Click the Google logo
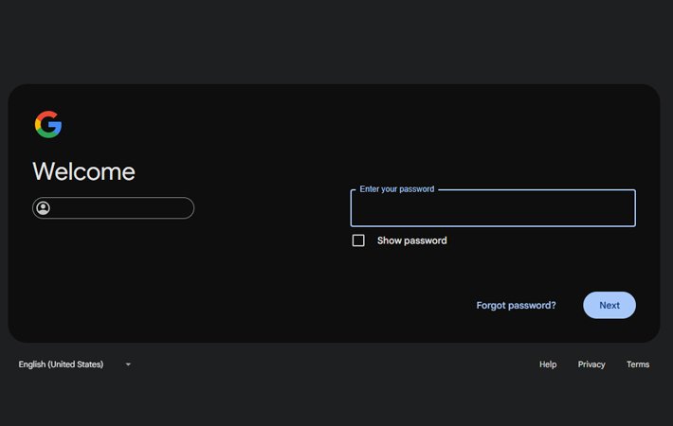This screenshot has height=426, width=673. (x=48, y=124)
